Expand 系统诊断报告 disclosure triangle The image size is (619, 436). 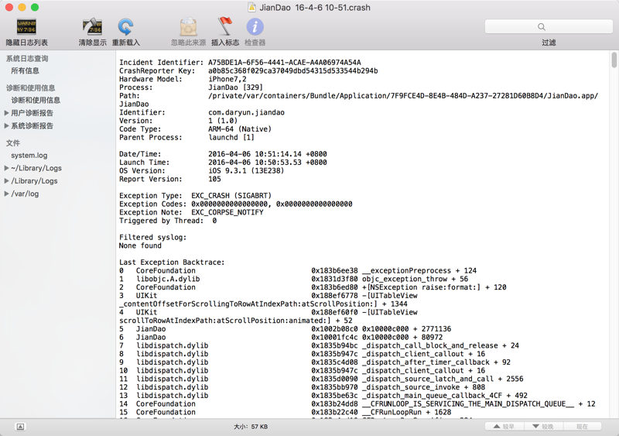click(x=6, y=125)
